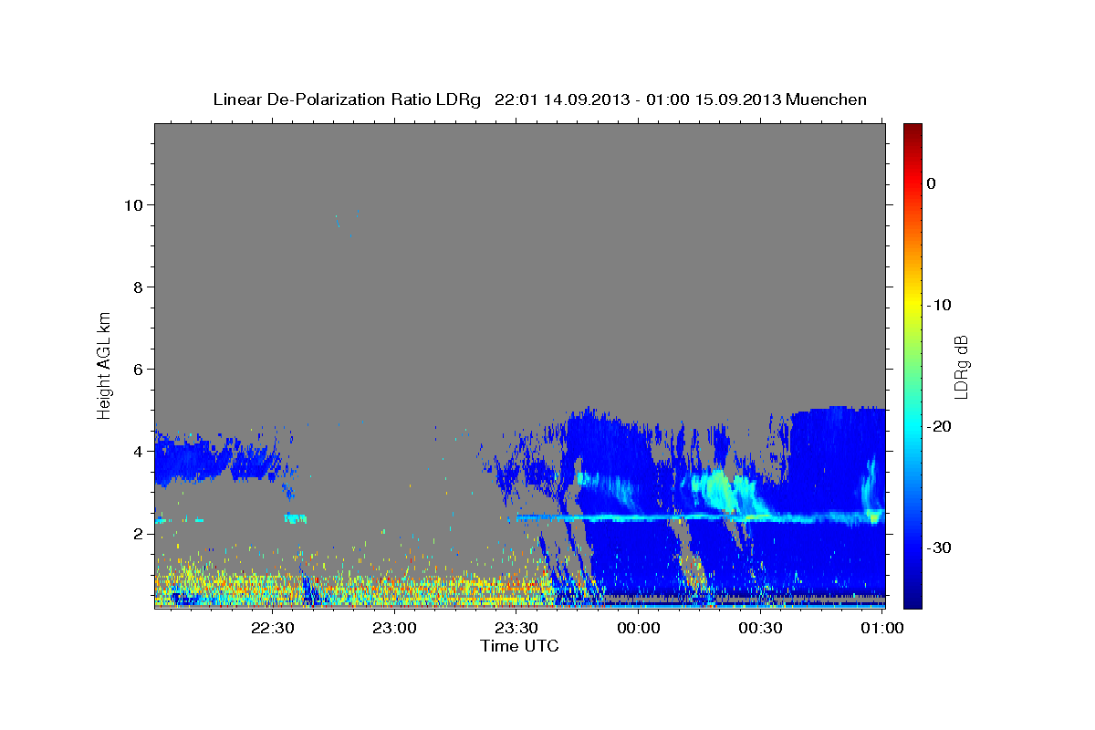Click the 00:00 time tick label
Viewport: 1095px width, 730px height.
point(638,629)
